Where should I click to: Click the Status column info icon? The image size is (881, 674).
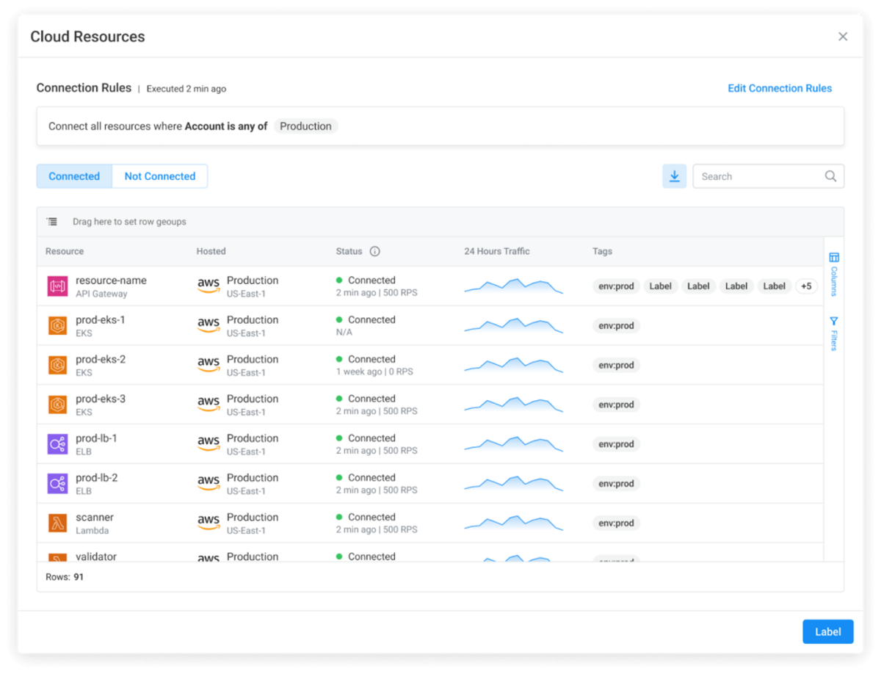(374, 251)
